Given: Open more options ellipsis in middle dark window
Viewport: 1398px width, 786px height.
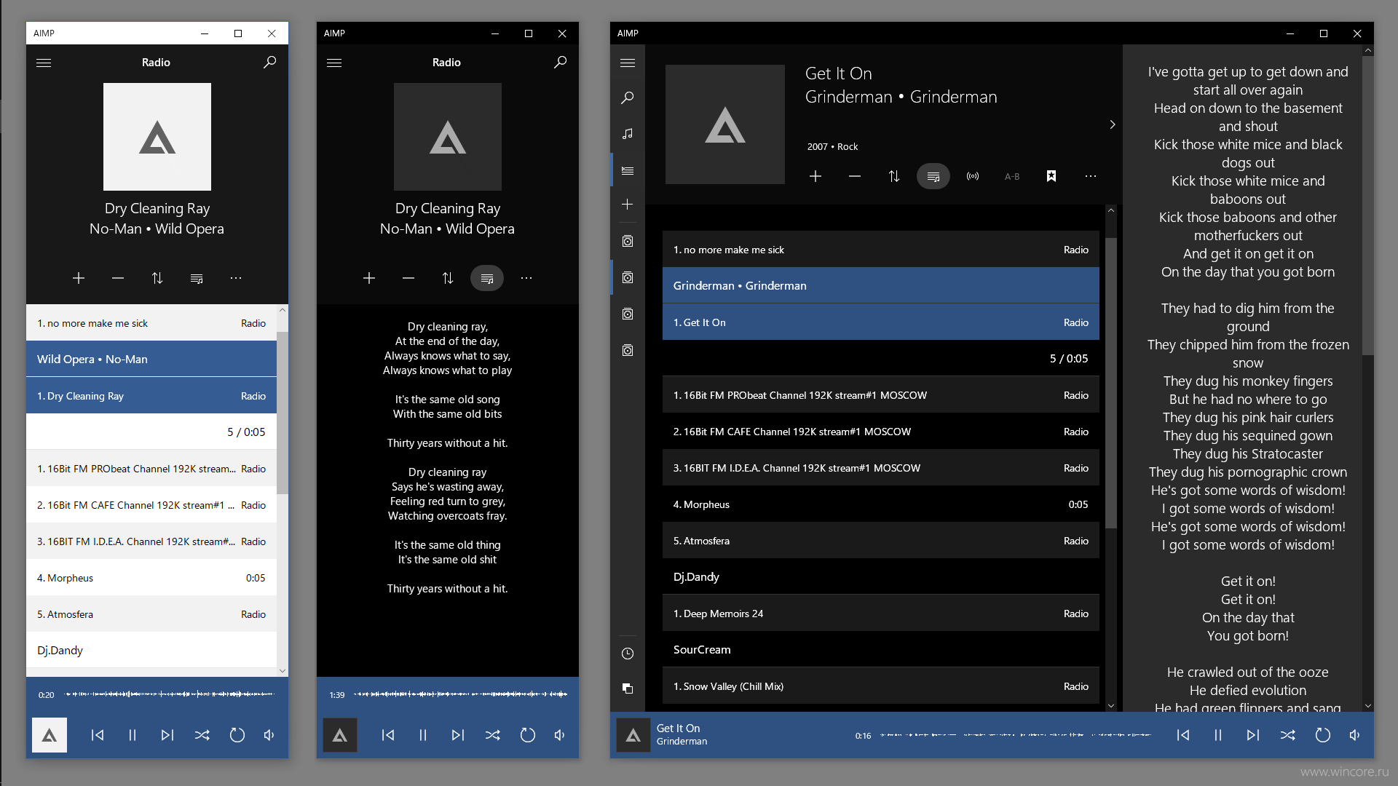Looking at the screenshot, I should [x=526, y=278].
